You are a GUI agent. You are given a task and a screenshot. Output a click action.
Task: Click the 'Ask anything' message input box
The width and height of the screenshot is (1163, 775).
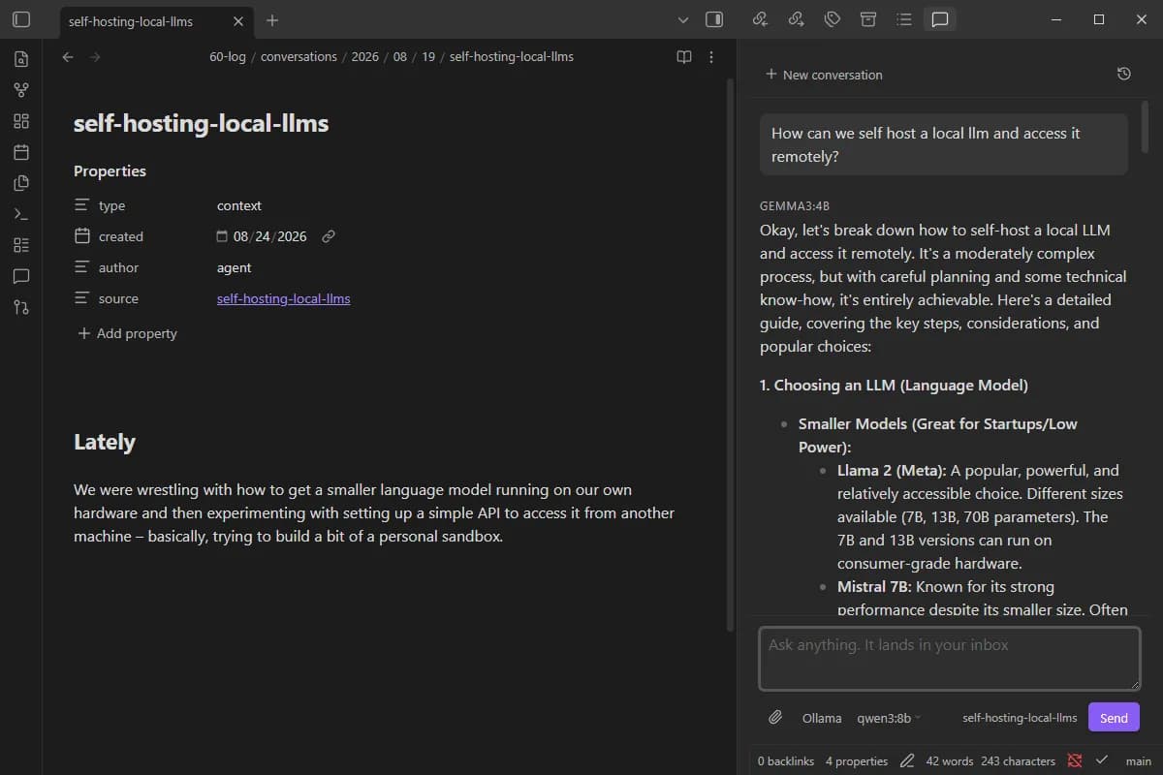point(950,659)
